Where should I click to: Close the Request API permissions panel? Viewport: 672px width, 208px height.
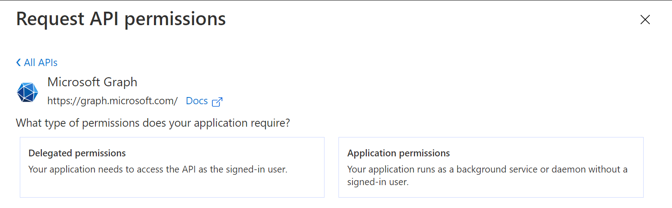click(645, 20)
